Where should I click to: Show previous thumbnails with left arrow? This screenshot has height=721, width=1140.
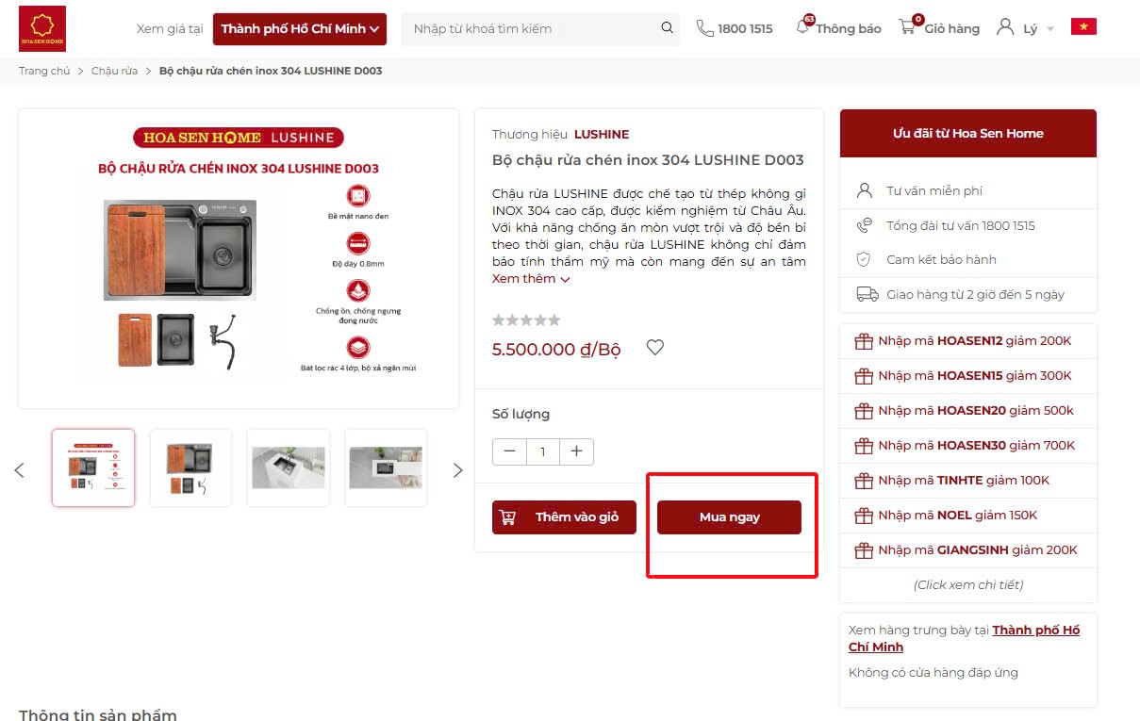pyautogui.click(x=19, y=469)
